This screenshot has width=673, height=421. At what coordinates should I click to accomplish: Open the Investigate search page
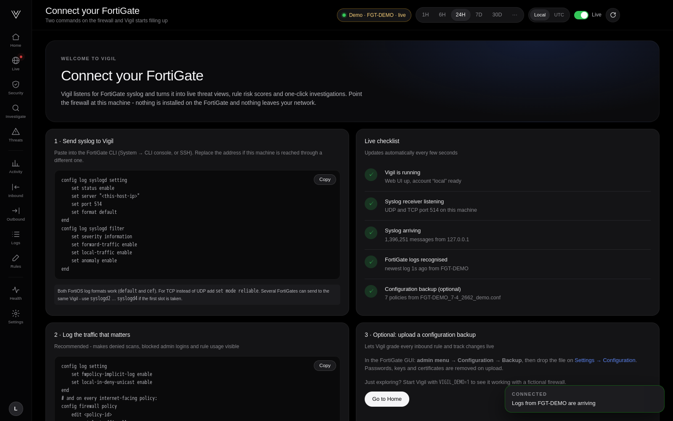coord(16,111)
